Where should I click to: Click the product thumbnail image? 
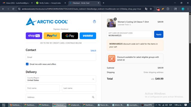point(111,23)
